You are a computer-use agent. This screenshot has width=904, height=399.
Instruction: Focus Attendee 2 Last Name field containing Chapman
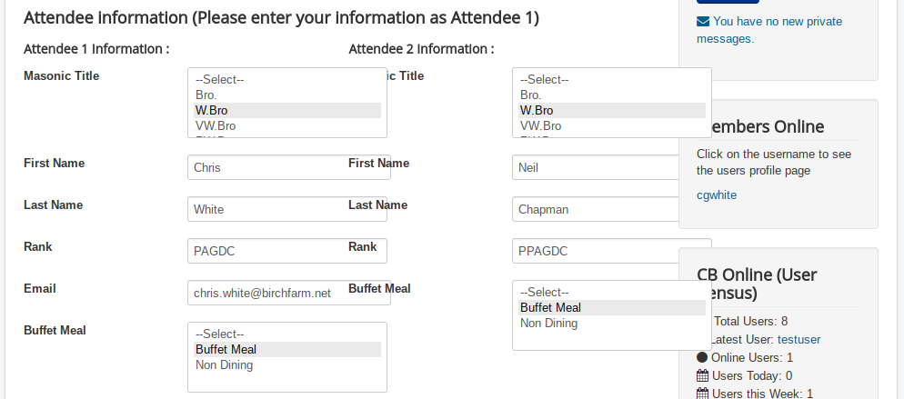tap(596, 209)
